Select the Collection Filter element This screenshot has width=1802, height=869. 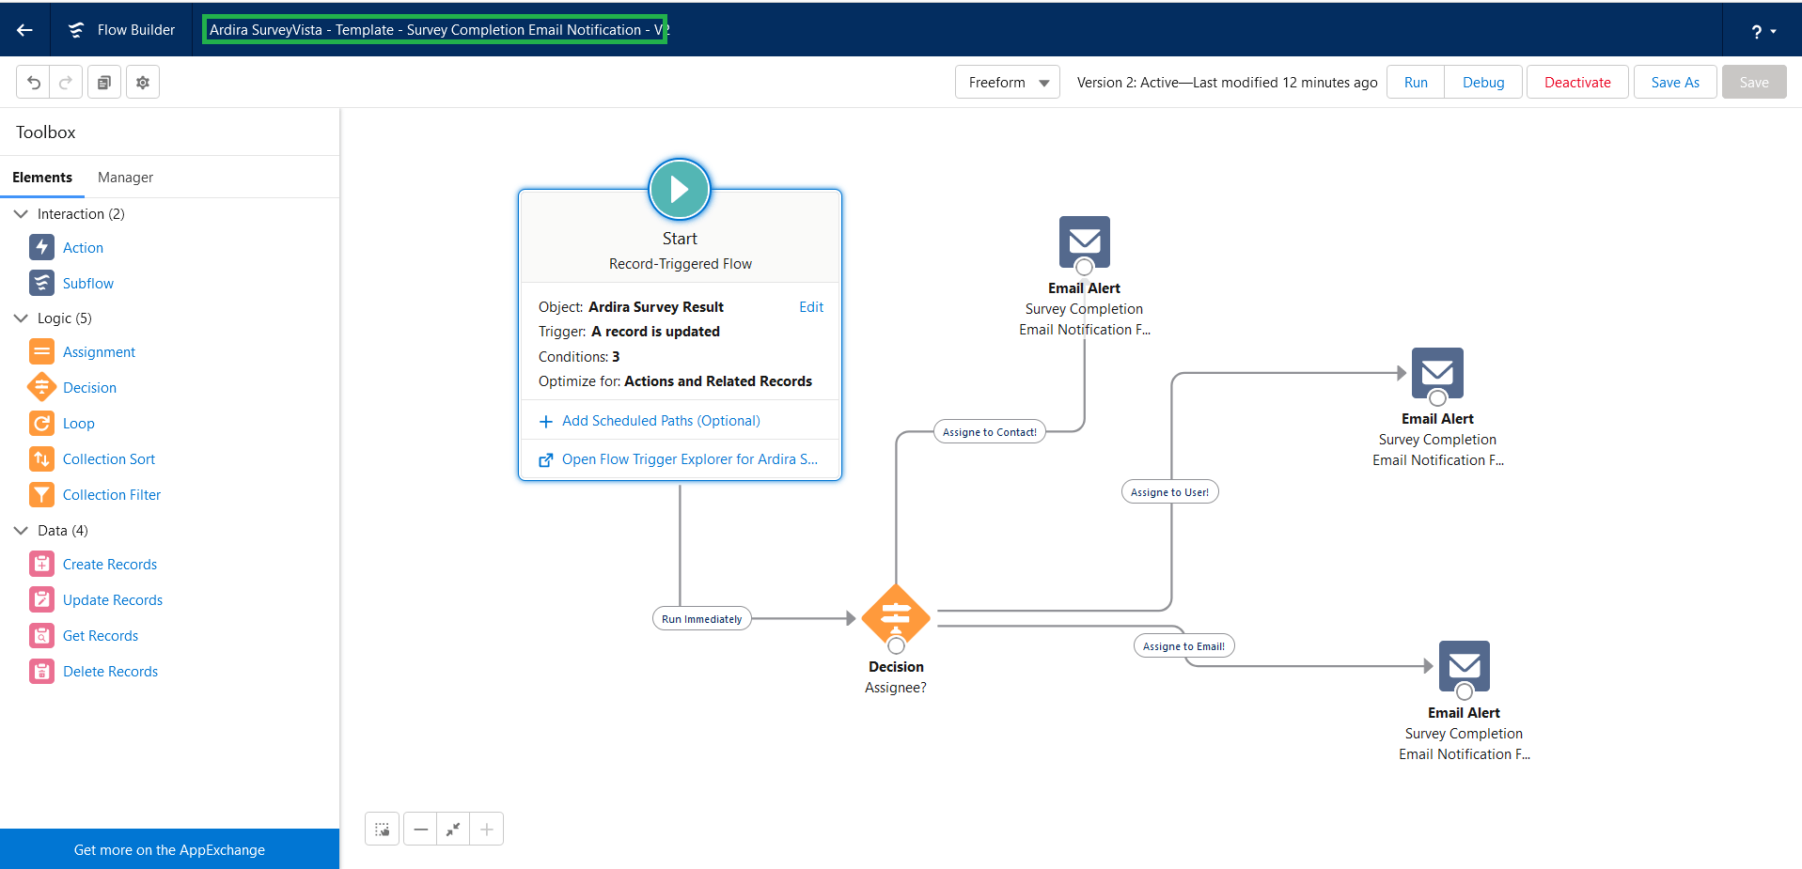(112, 494)
